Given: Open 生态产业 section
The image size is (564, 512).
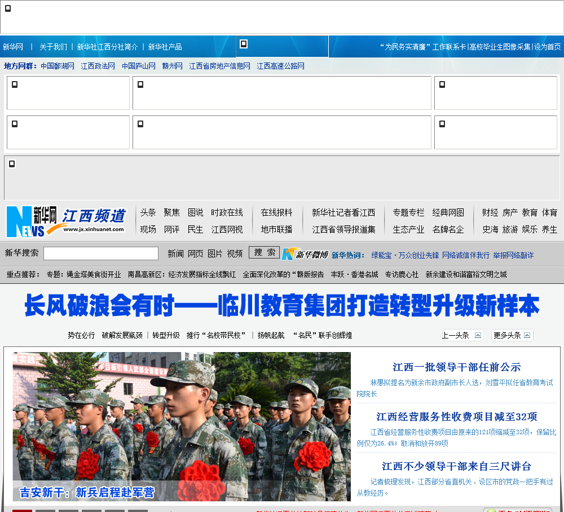Looking at the screenshot, I should point(408,229).
